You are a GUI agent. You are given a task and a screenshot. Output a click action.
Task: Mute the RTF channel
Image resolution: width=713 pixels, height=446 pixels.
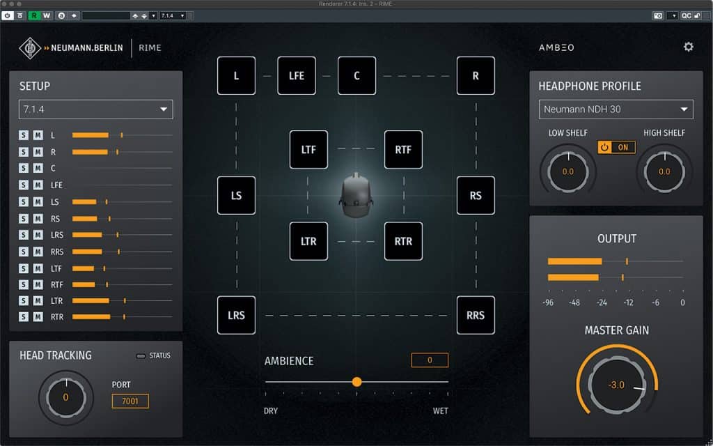point(38,285)
